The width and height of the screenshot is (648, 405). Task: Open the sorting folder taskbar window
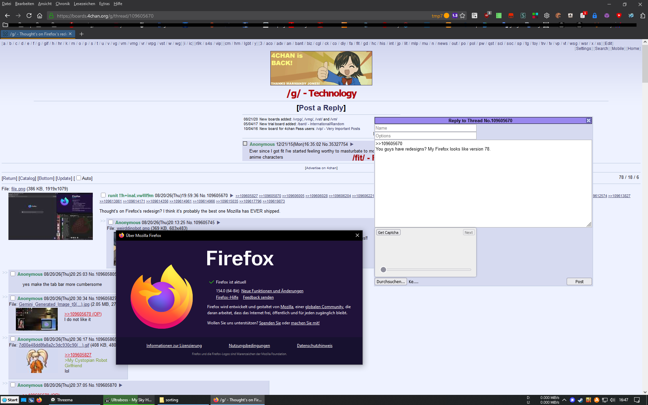point(183,400)
